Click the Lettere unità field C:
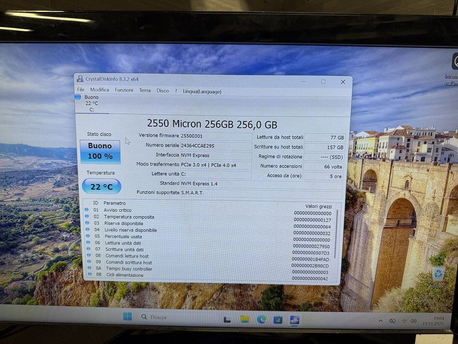The height and width of the screenshot is (344, 458). coord(216,174)
